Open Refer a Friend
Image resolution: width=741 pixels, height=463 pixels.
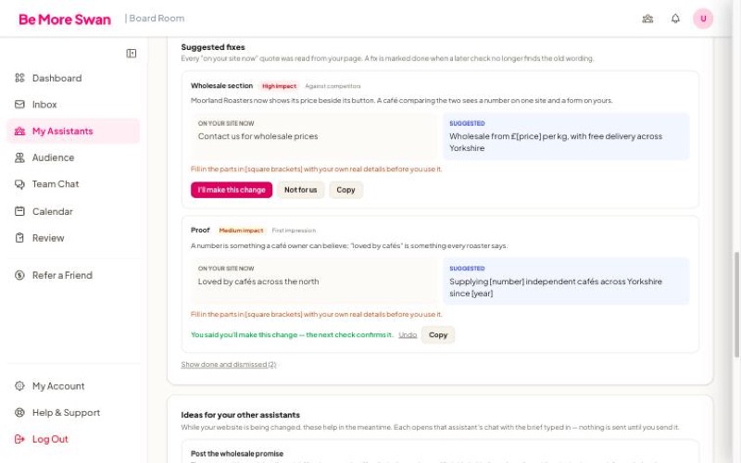(x=73, y=275)
